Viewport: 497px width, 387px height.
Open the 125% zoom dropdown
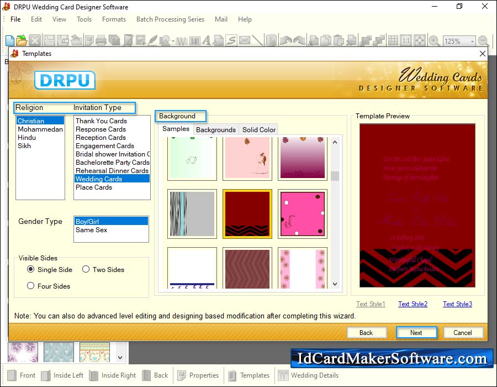(472, 41)
